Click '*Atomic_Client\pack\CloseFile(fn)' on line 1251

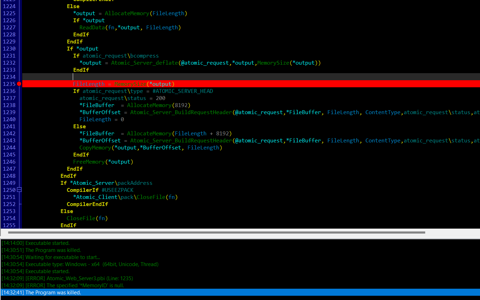click(125, 197)
